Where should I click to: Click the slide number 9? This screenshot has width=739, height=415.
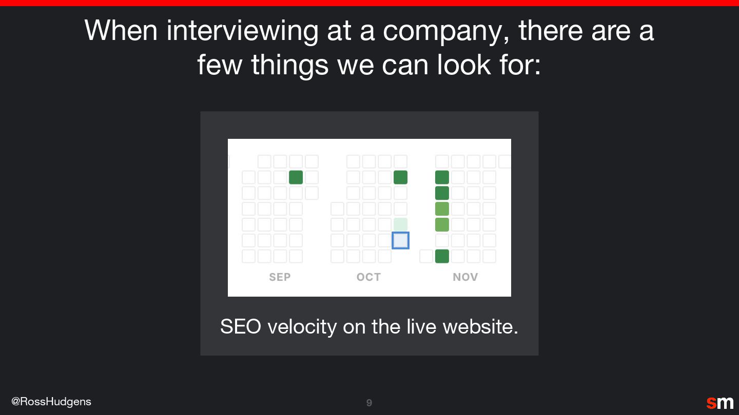369,403
